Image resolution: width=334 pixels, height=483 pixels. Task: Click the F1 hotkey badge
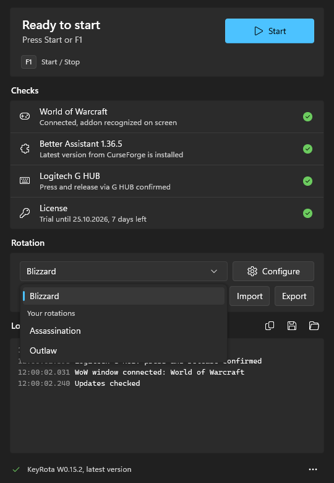28,62
